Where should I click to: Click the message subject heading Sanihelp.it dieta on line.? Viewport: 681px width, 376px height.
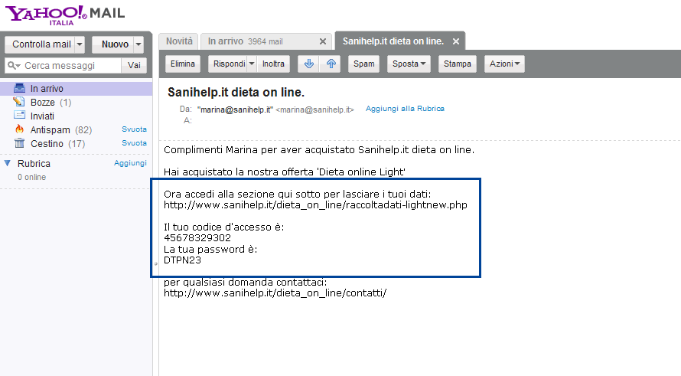(x=236, y=93)
